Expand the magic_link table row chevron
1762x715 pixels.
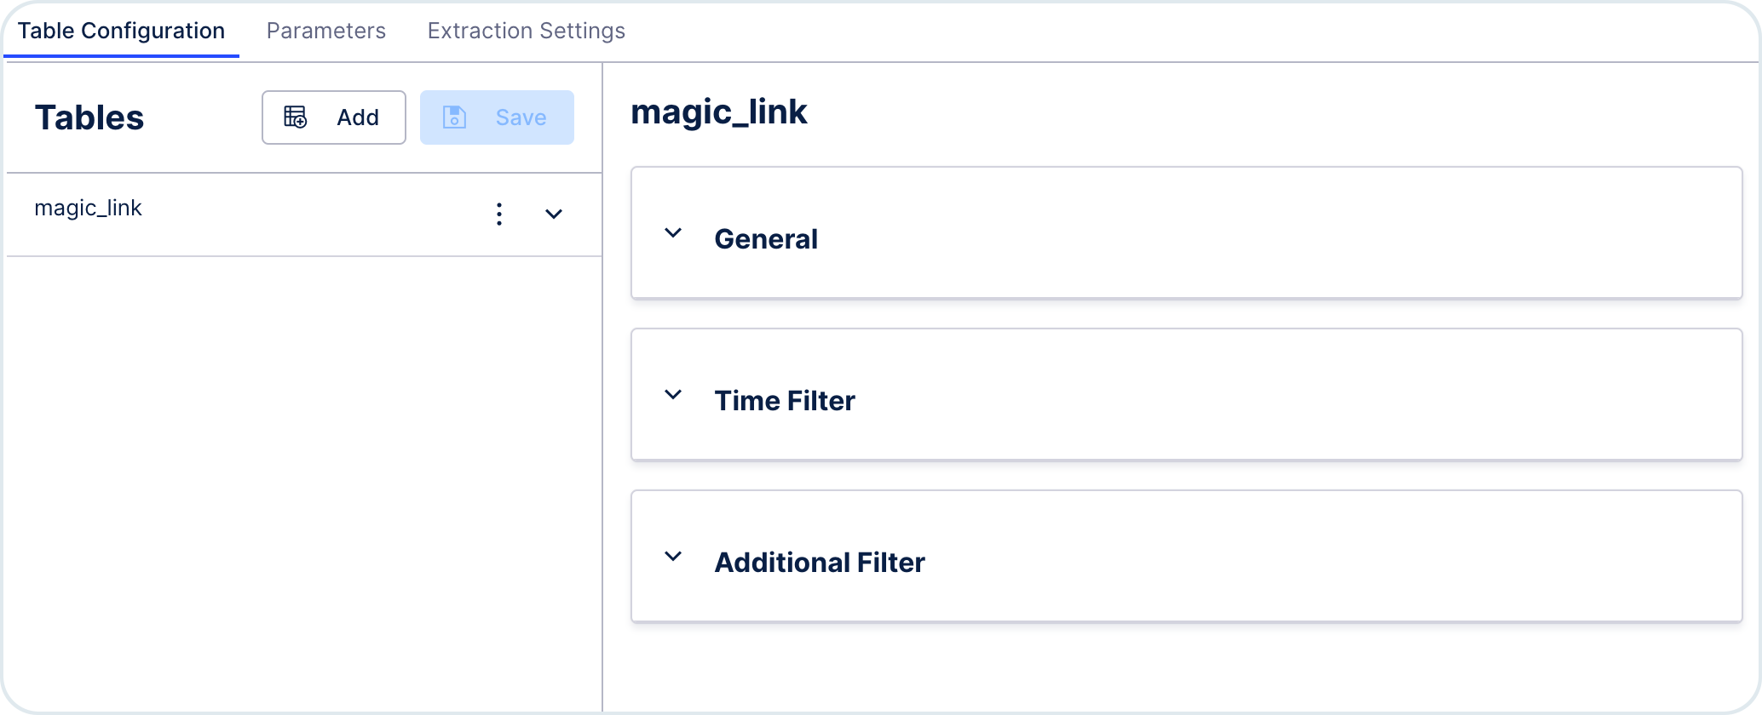554,214
